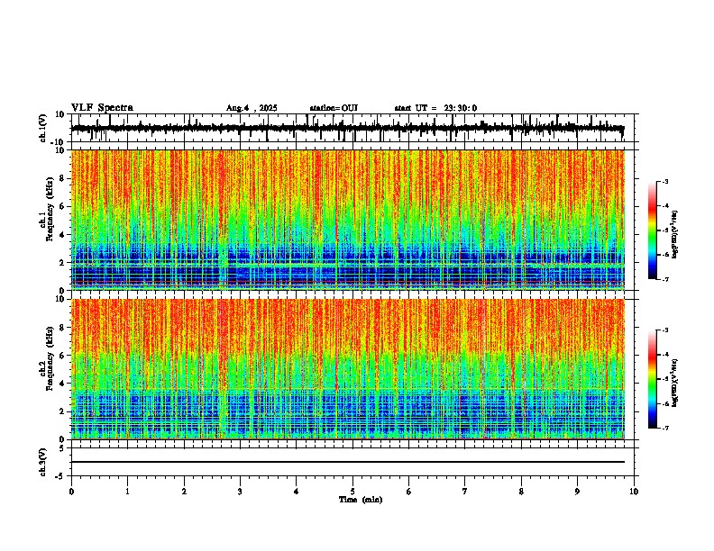Screen dimensions: 714x551
Task: Click the "-3" tick on ch.2 color bar
Action: pos(664,330)
